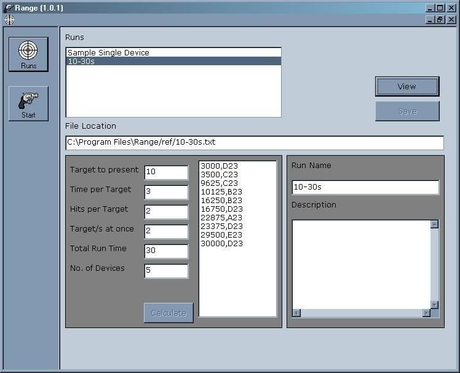Screen dimensions: 460x373
Task: Minimize the inner child window
Action: click(430, 20)
